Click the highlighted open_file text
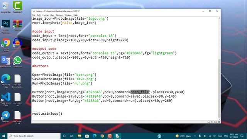 coord(140,92)
